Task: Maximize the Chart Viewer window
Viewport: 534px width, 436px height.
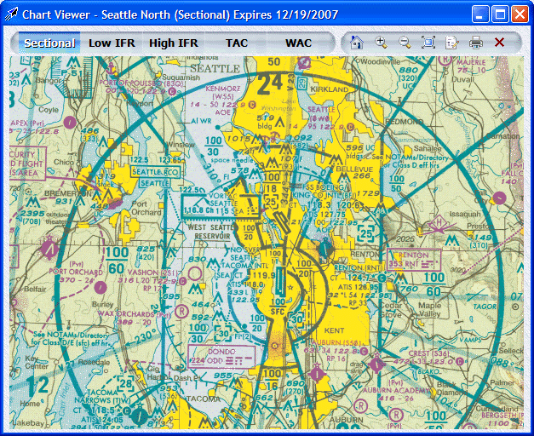Action: (x=500, y=14)
